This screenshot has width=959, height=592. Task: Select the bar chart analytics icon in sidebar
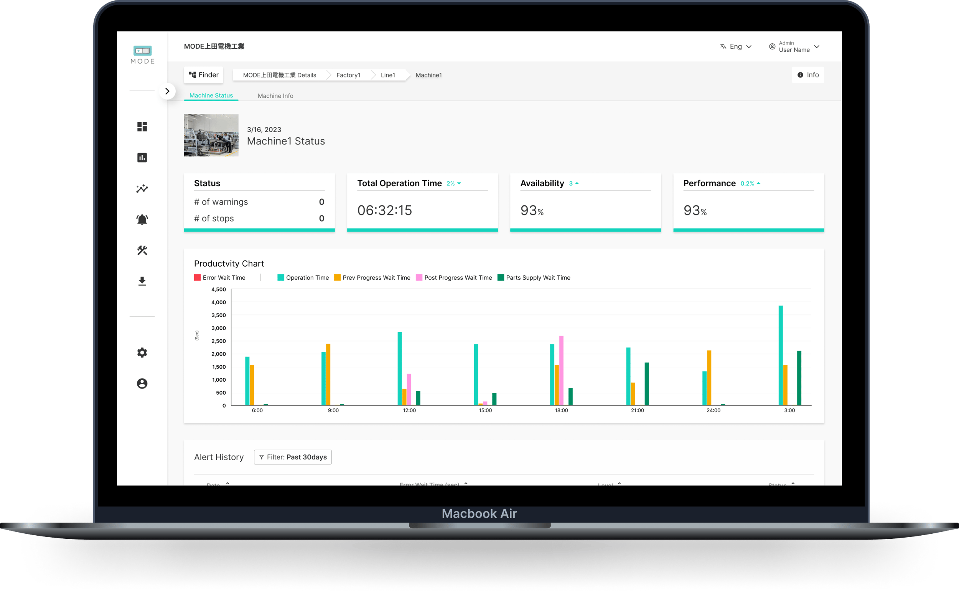coord(142,157)
